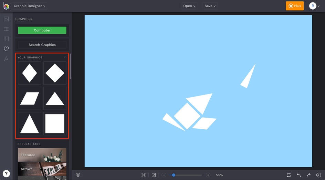Open the Graphic Designer dropdown
This screenshot has height=180, width=325.
(29, 6)
